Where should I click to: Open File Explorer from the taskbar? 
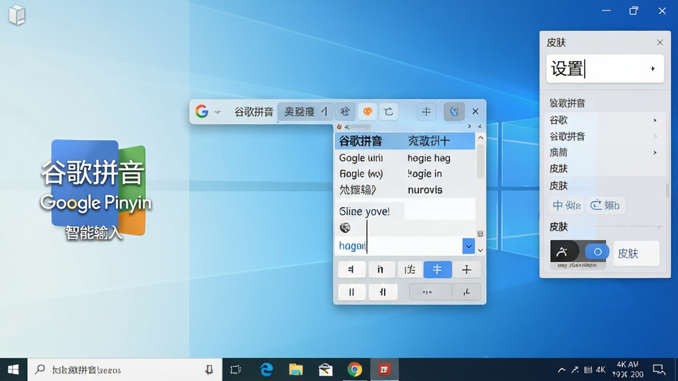point(296,370)
